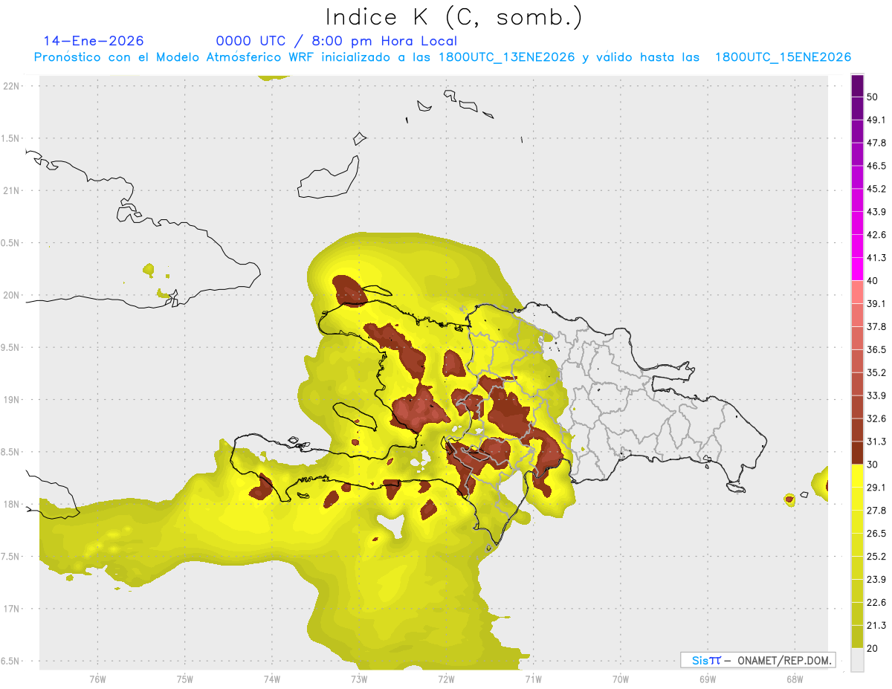The image size is (892, 689).
Task: Pick the dark purple swatch above 50
Action: click(x=857, y=86)
